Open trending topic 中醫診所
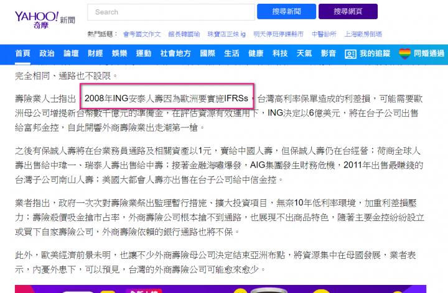Viewport: 448px width, 293px height. tap(324, 34)
